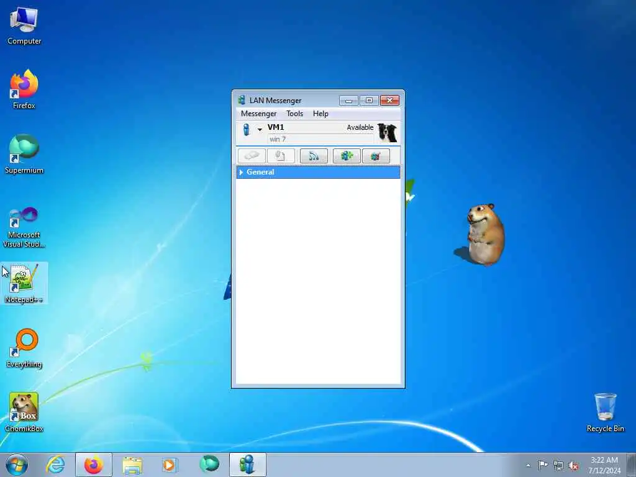Open the taskbar clock showing 3:22 AM
The width and height of the screenshot is (636, 477).
coord(604,465)
